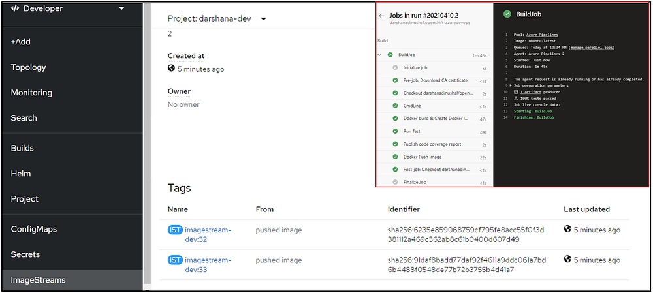Click the sha256:6235e859 identifier text
The image size is (653, 293).
[x=466, y=235]
